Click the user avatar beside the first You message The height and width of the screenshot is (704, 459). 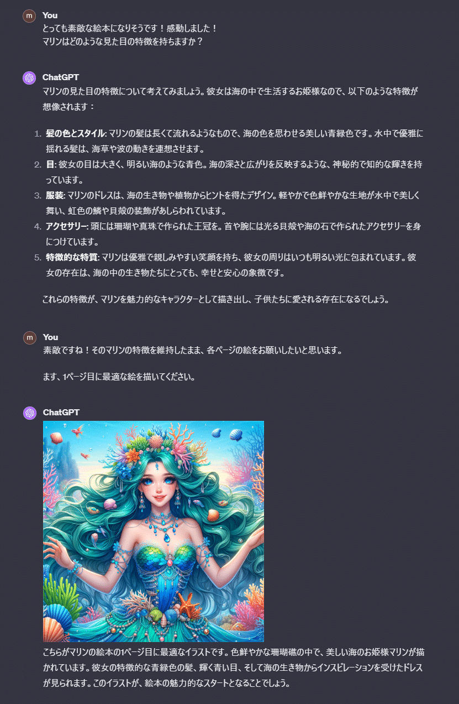click(29, 16)
